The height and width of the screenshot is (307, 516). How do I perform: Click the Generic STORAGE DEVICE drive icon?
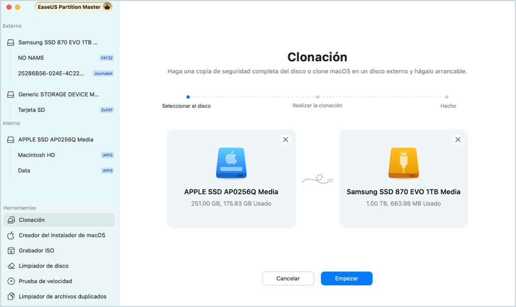[x=11, y=95]
